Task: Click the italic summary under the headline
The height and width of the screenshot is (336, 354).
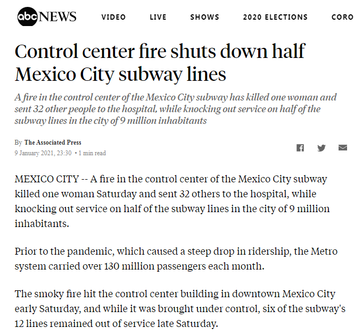Action: coord(176,109)
